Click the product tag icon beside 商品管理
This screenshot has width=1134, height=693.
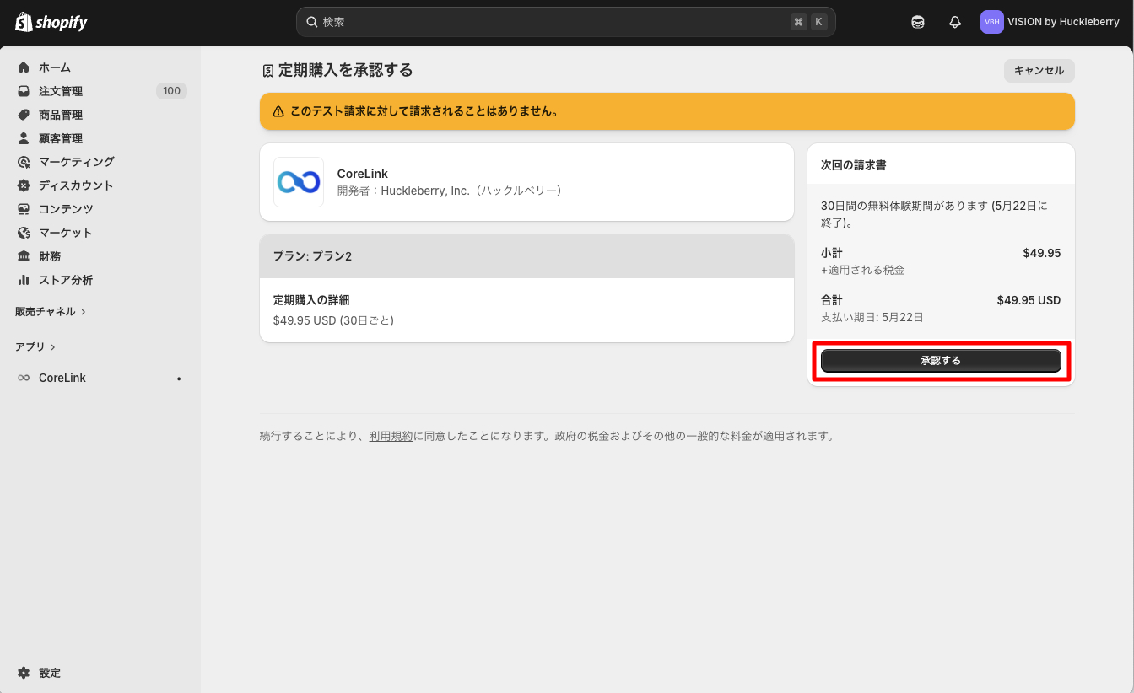tap(24, 115)
